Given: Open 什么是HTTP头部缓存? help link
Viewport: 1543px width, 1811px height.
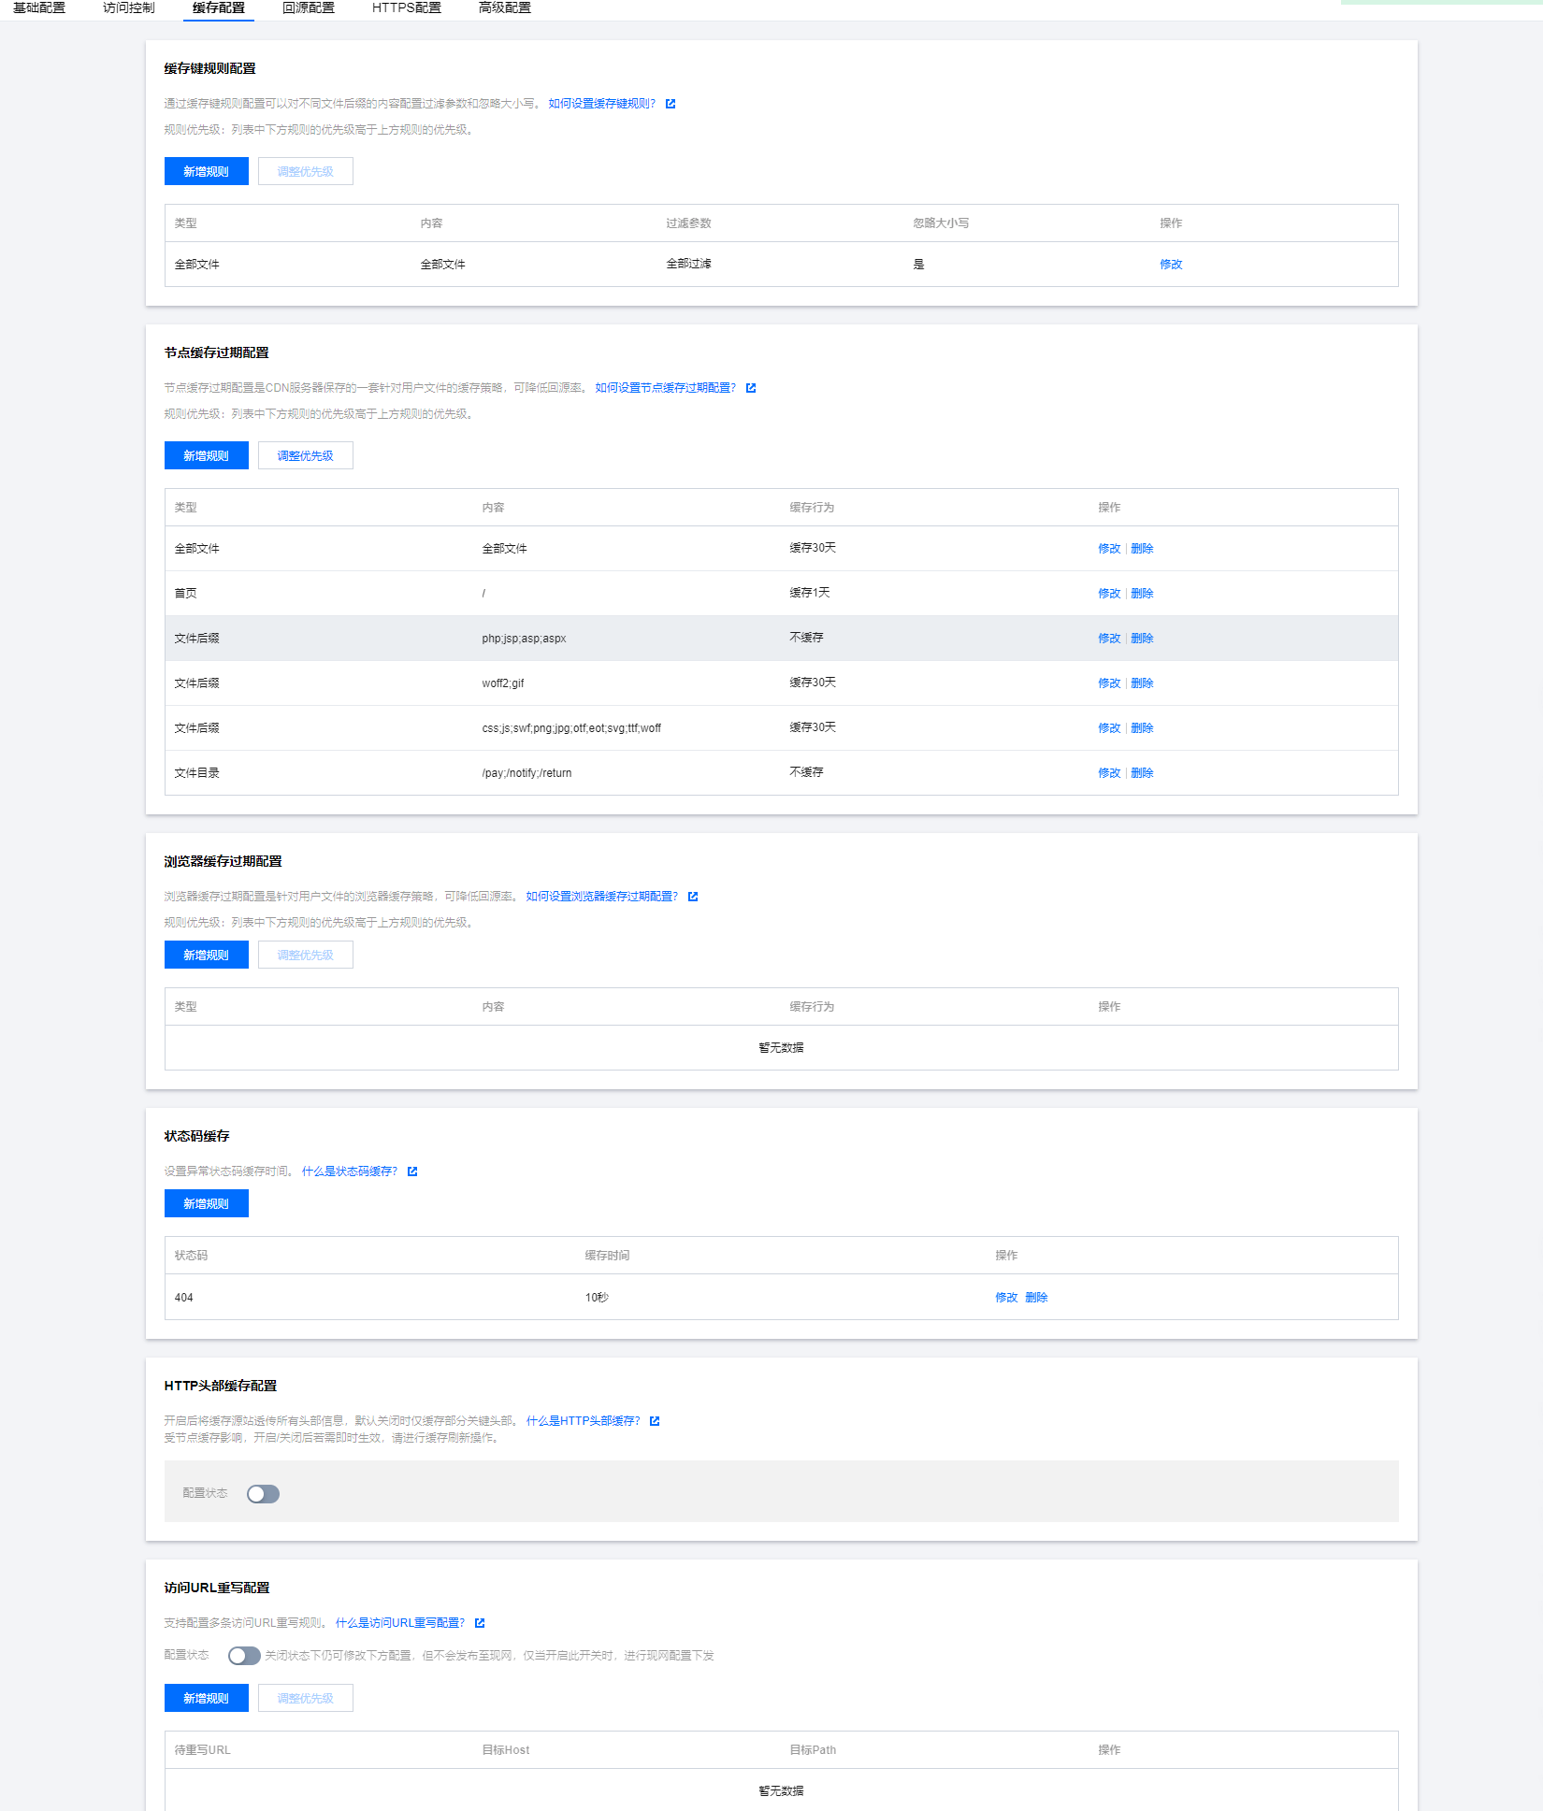Looking at the screenshot, I should point(584,1421).
